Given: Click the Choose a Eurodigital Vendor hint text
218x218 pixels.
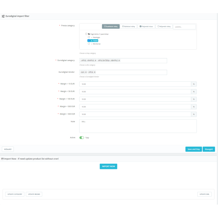Looking at the screenshot, I should coord(89,77).
